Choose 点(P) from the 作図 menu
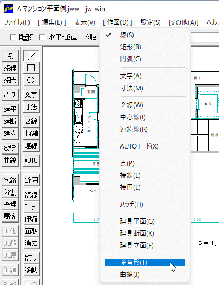This screenshot has width=219, height=285. pyautogui.click(x=145, y=163)
